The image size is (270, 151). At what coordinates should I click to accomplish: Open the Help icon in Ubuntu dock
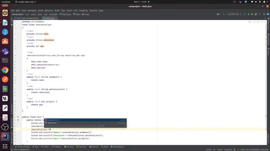tap(5, 32)
